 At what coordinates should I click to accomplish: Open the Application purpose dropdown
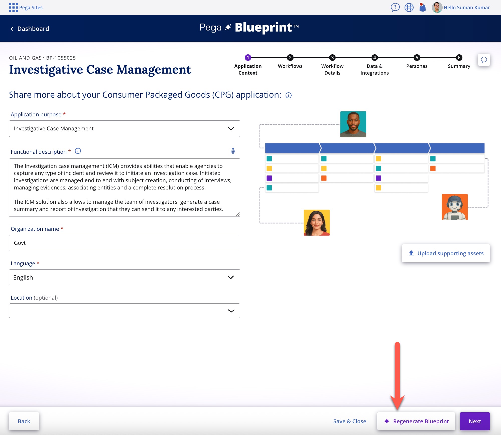tap(230, 129)
